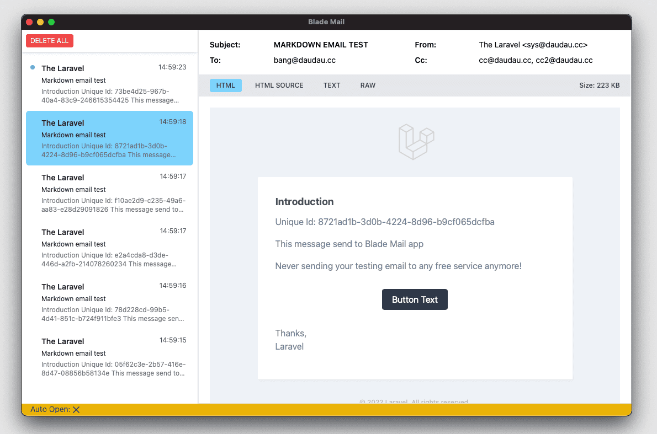Screen dimensions: 657x434
Task: Switch to the RAW tab
Action: pos(368,85)
